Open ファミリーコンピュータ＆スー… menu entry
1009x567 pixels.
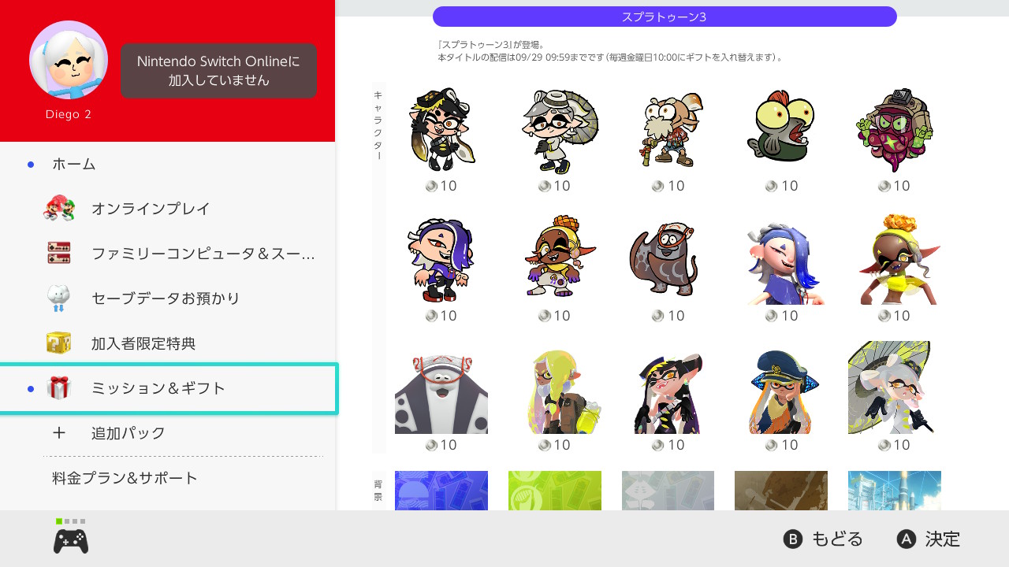pos(167,254)
